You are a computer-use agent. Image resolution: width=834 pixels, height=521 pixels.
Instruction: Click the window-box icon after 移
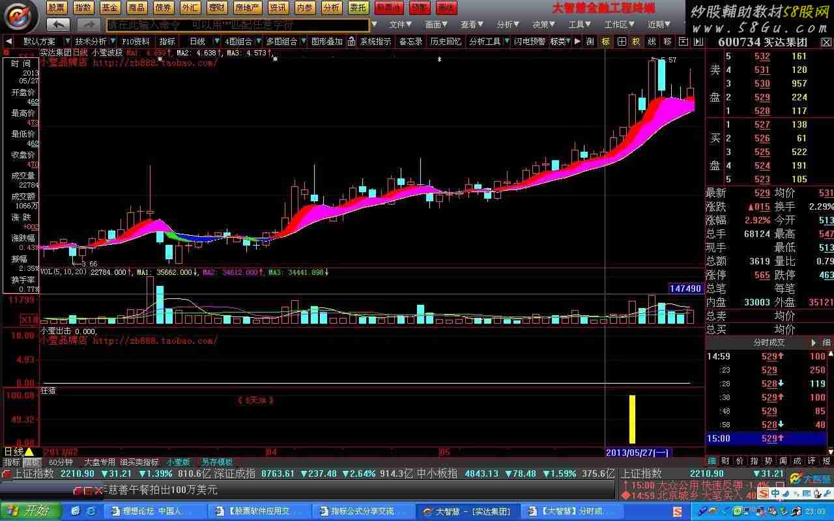[x=683, y=41]
